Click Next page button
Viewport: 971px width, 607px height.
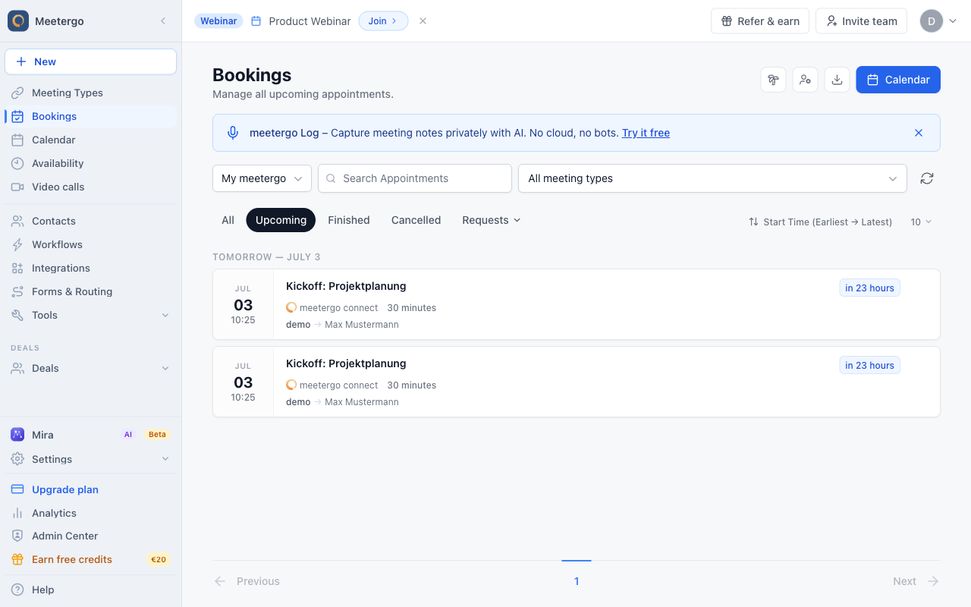tap(916, 581)
